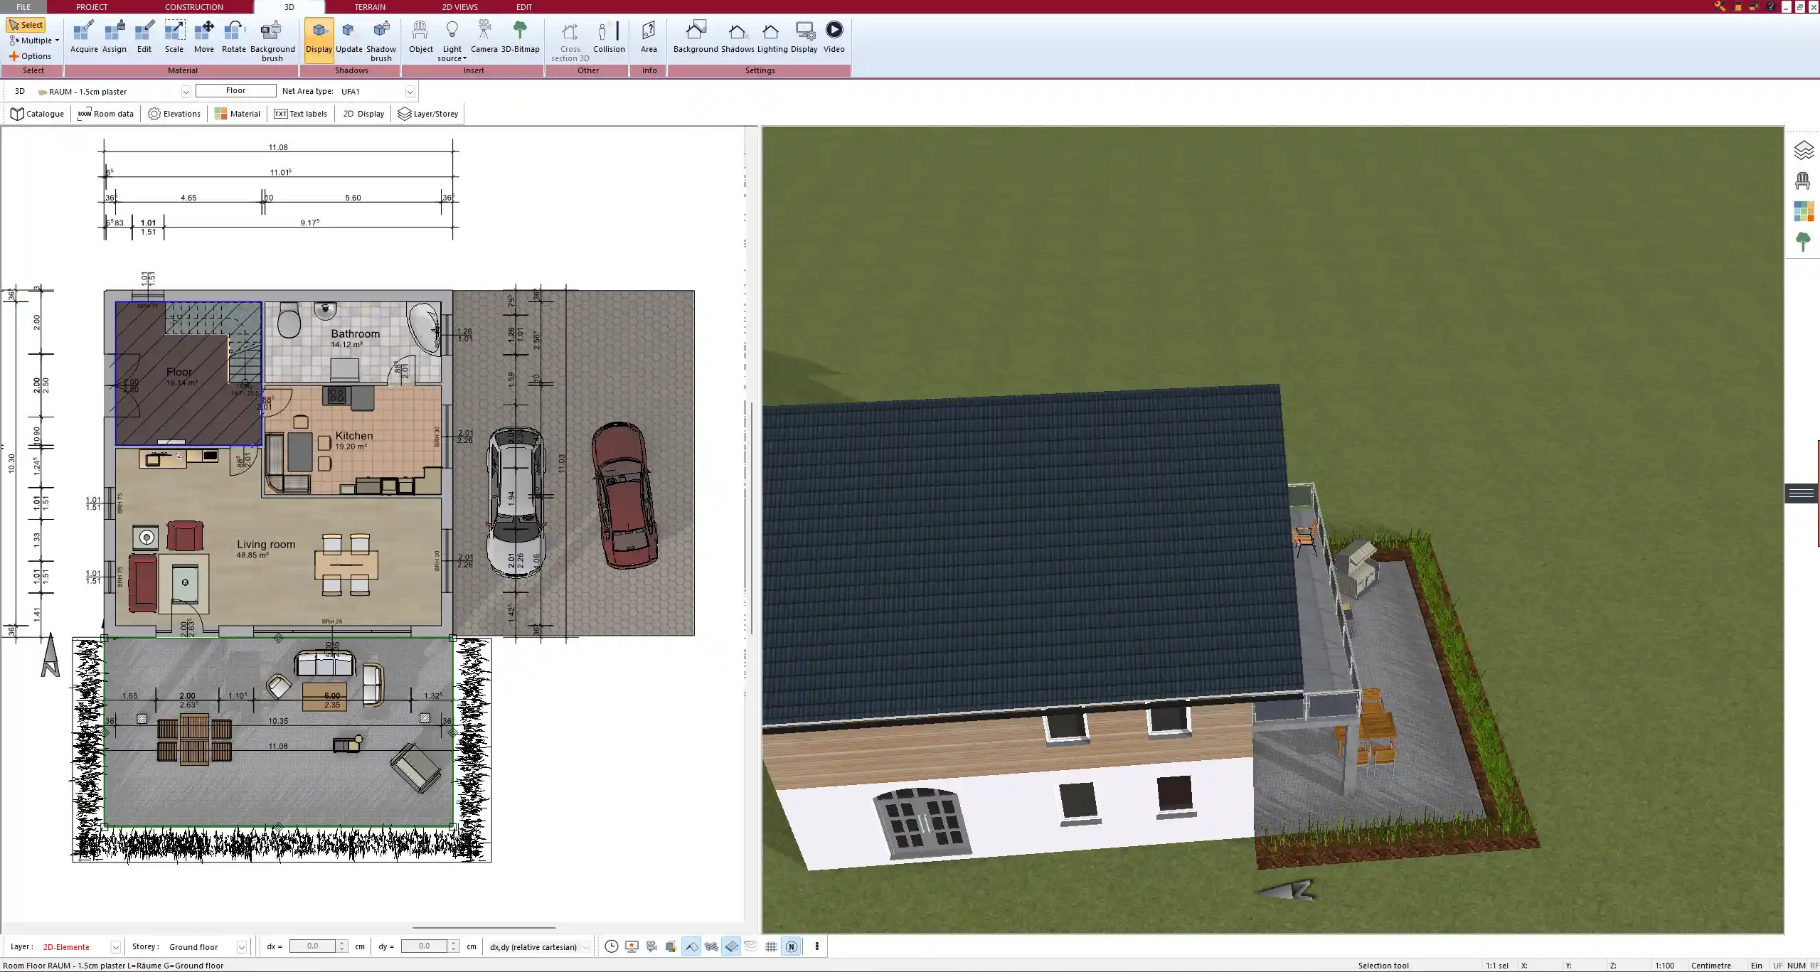Open Room data

pos(106,114)
